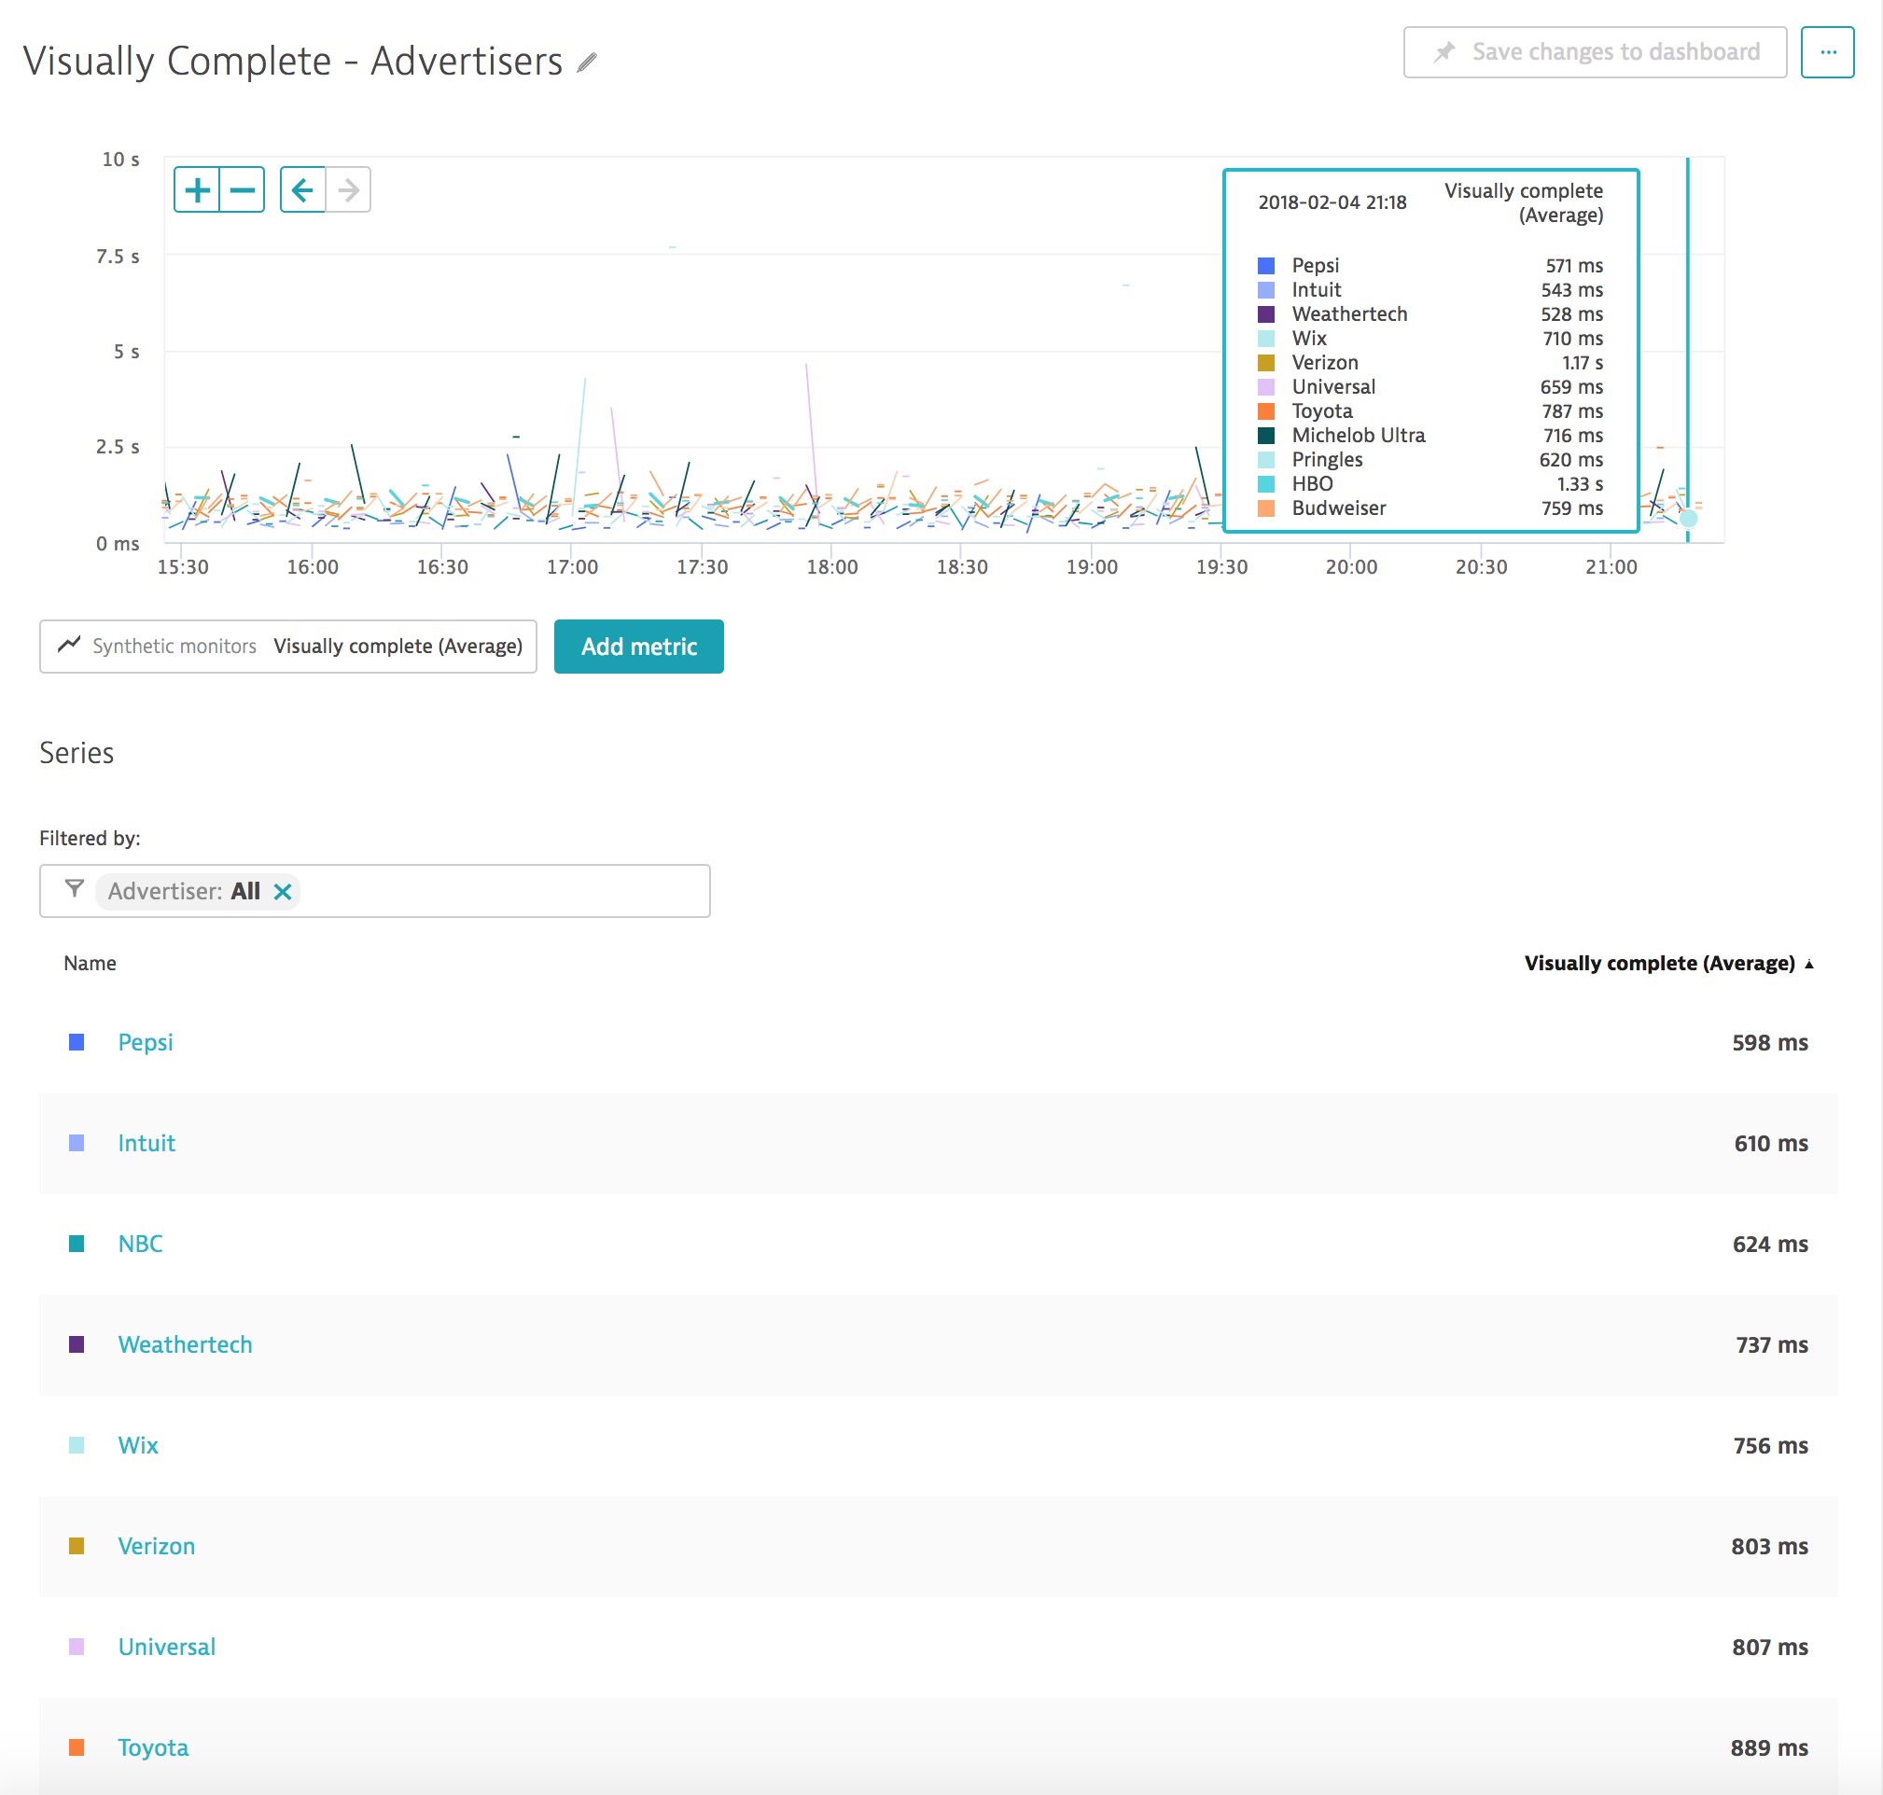This screenshot has height=1795, width=1883.
Task: Click the chart data point marker at 21:18
Action: [x=1689, y=519]
